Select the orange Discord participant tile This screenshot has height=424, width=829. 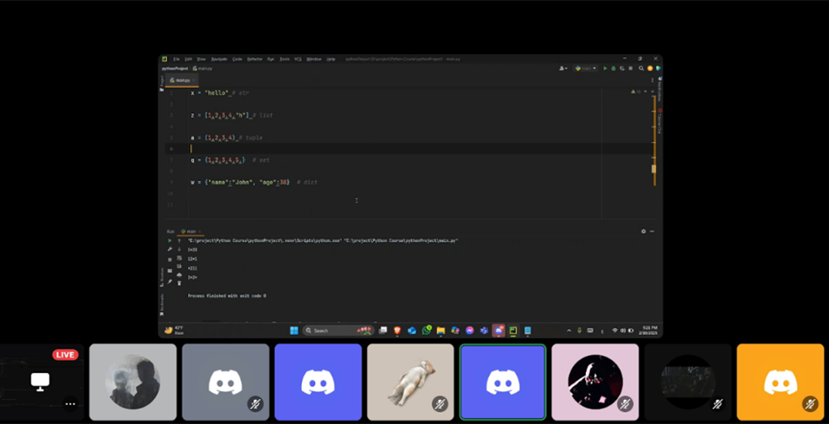780,382
